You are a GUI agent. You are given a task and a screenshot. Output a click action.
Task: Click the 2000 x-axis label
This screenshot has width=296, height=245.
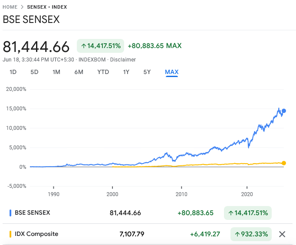click(112, 194)
